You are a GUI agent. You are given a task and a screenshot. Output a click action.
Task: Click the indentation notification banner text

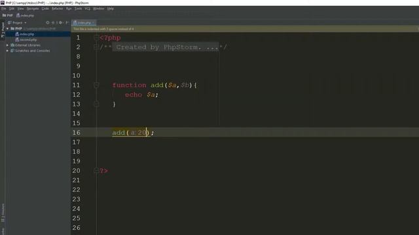tap(103, 29)
